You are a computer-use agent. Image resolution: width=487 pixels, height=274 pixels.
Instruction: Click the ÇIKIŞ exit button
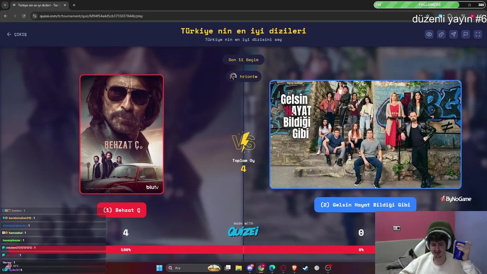[17, 34]
